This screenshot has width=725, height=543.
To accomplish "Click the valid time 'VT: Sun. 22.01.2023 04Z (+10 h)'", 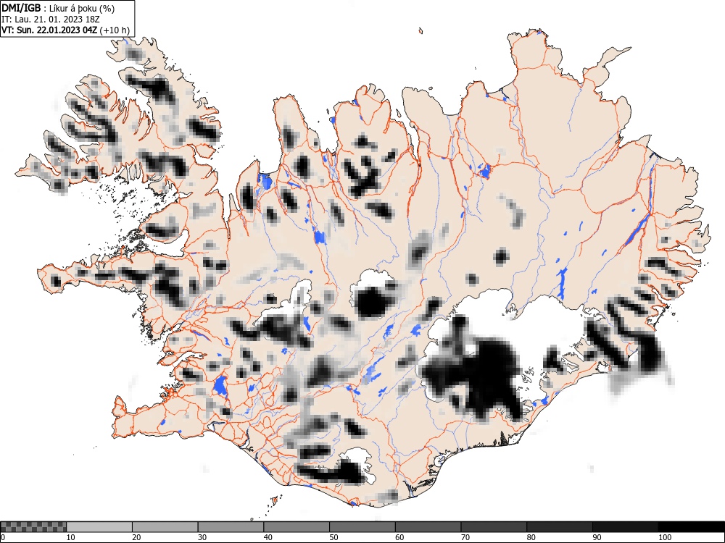I will (x=66, y=30).
